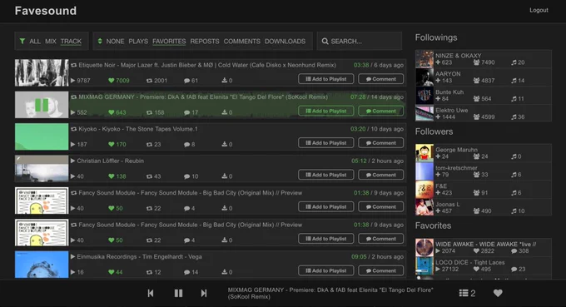Viewport: 566px width, 307px height.
Task: Click the search magnifier icon
Action: (x=325, y=41)
